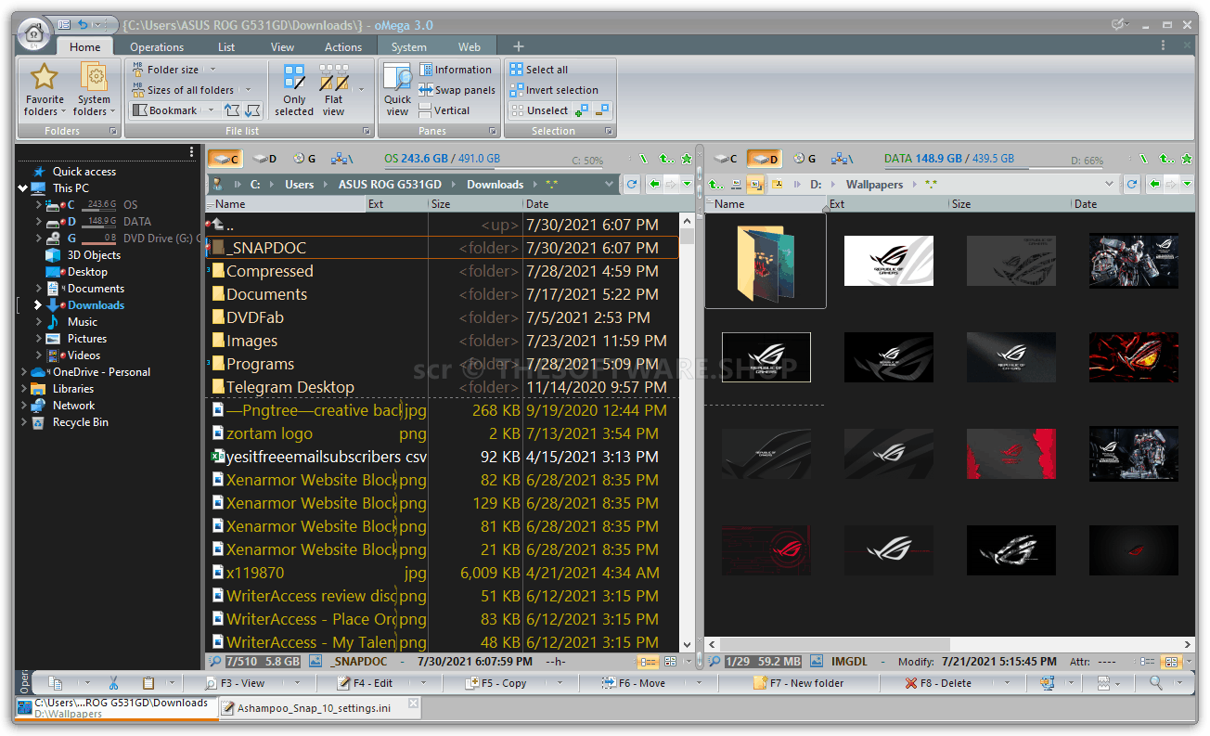Go back in the right panel history
This screenshot has width=1210, height=736.
coord(1154,184)
